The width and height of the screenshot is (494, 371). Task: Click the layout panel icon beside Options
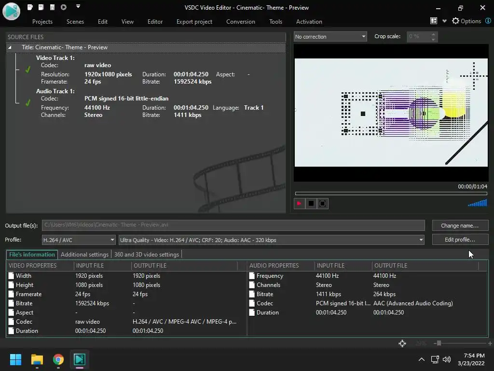coord(434,21)
